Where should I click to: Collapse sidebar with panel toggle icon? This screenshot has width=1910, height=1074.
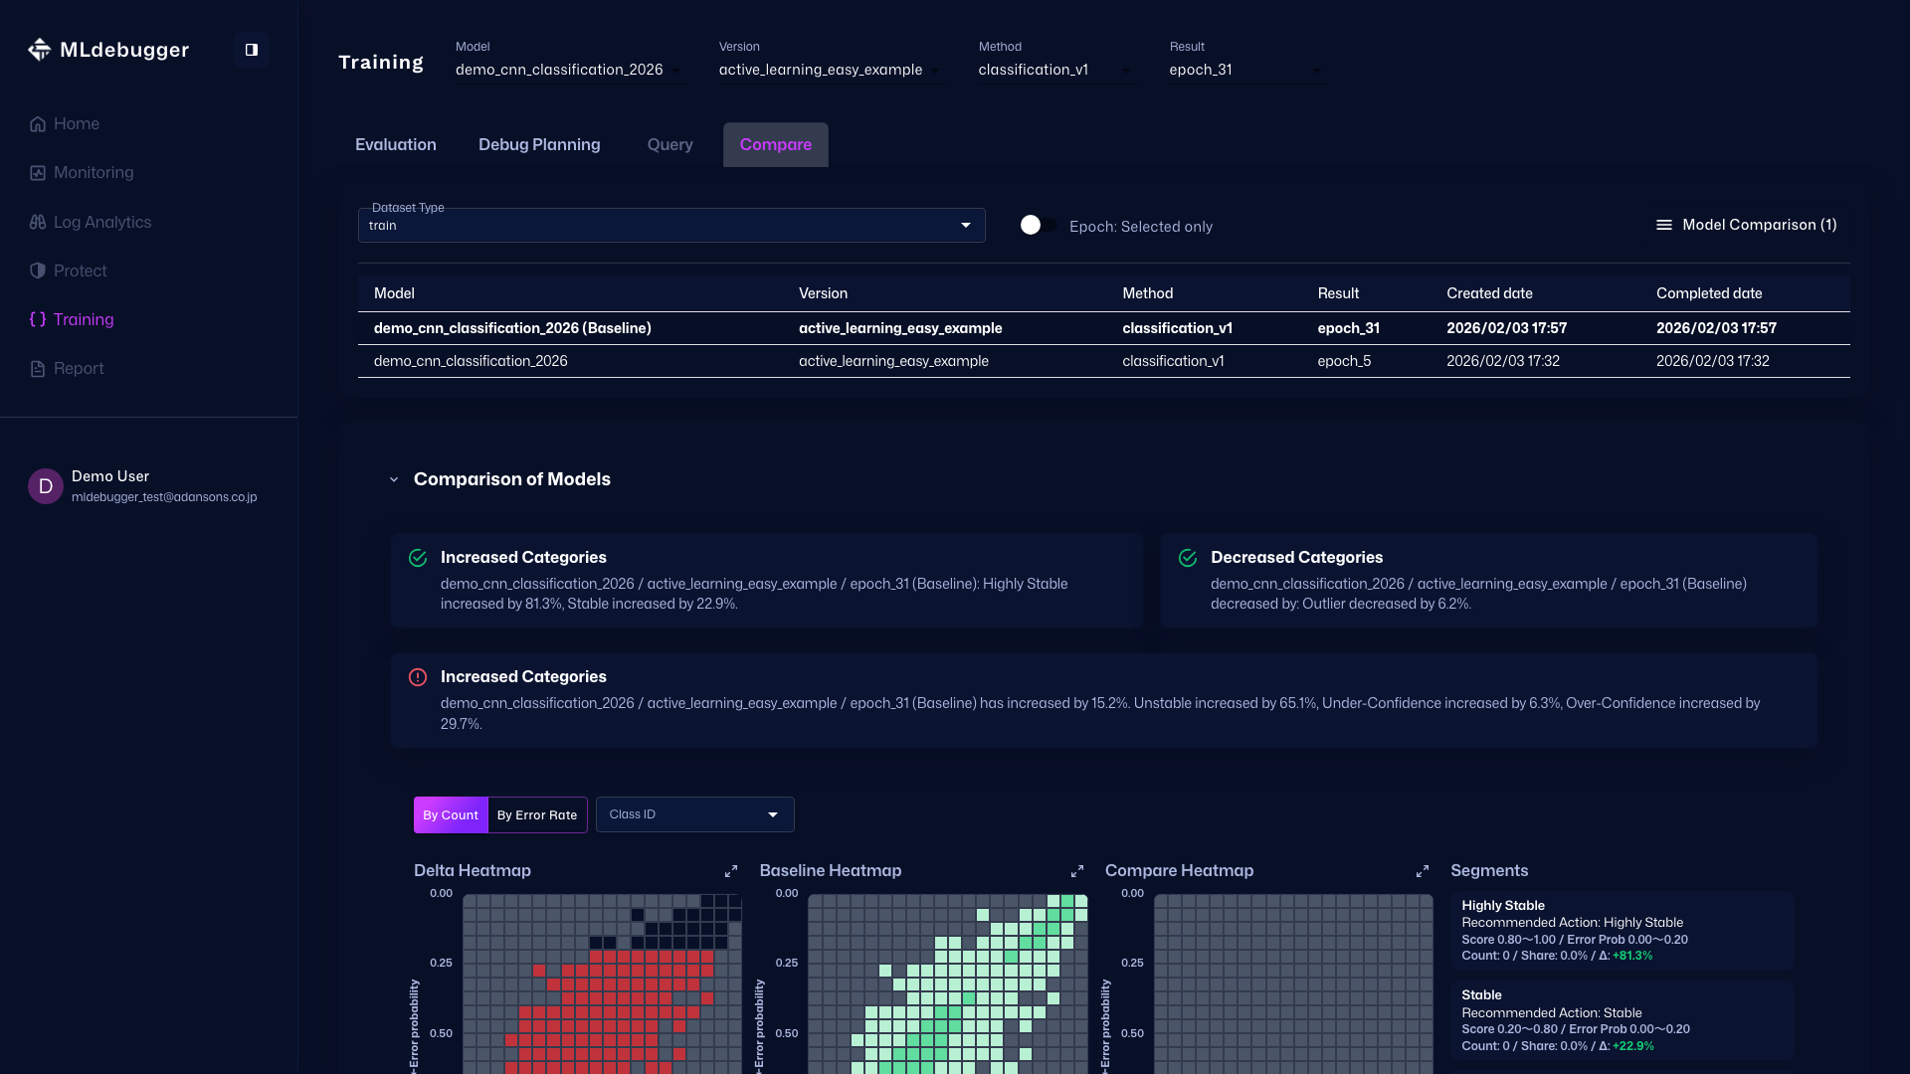(x=252, y=50)
